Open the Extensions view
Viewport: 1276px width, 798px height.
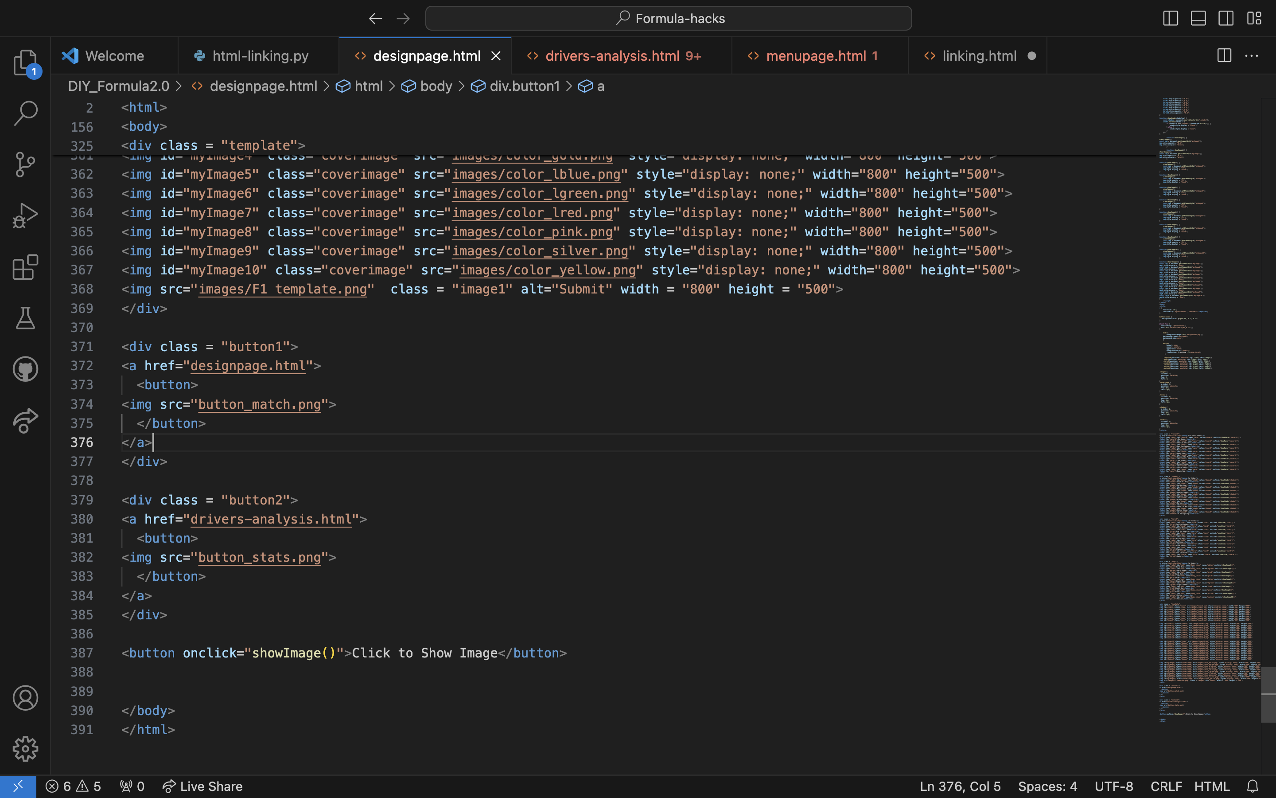tap(25, 267)
